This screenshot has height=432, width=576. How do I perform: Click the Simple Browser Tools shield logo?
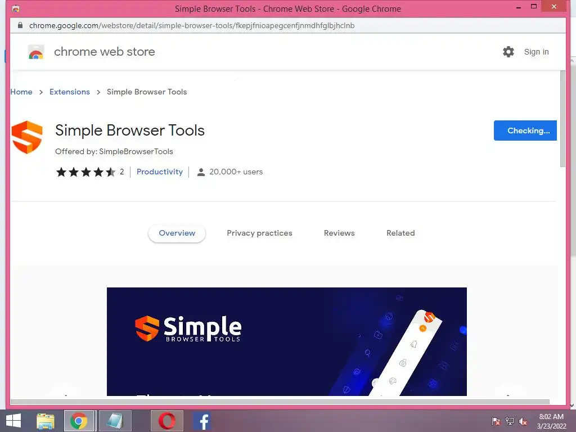pyautogui.click(x=27, y=137)
